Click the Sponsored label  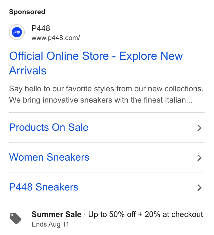27,12
